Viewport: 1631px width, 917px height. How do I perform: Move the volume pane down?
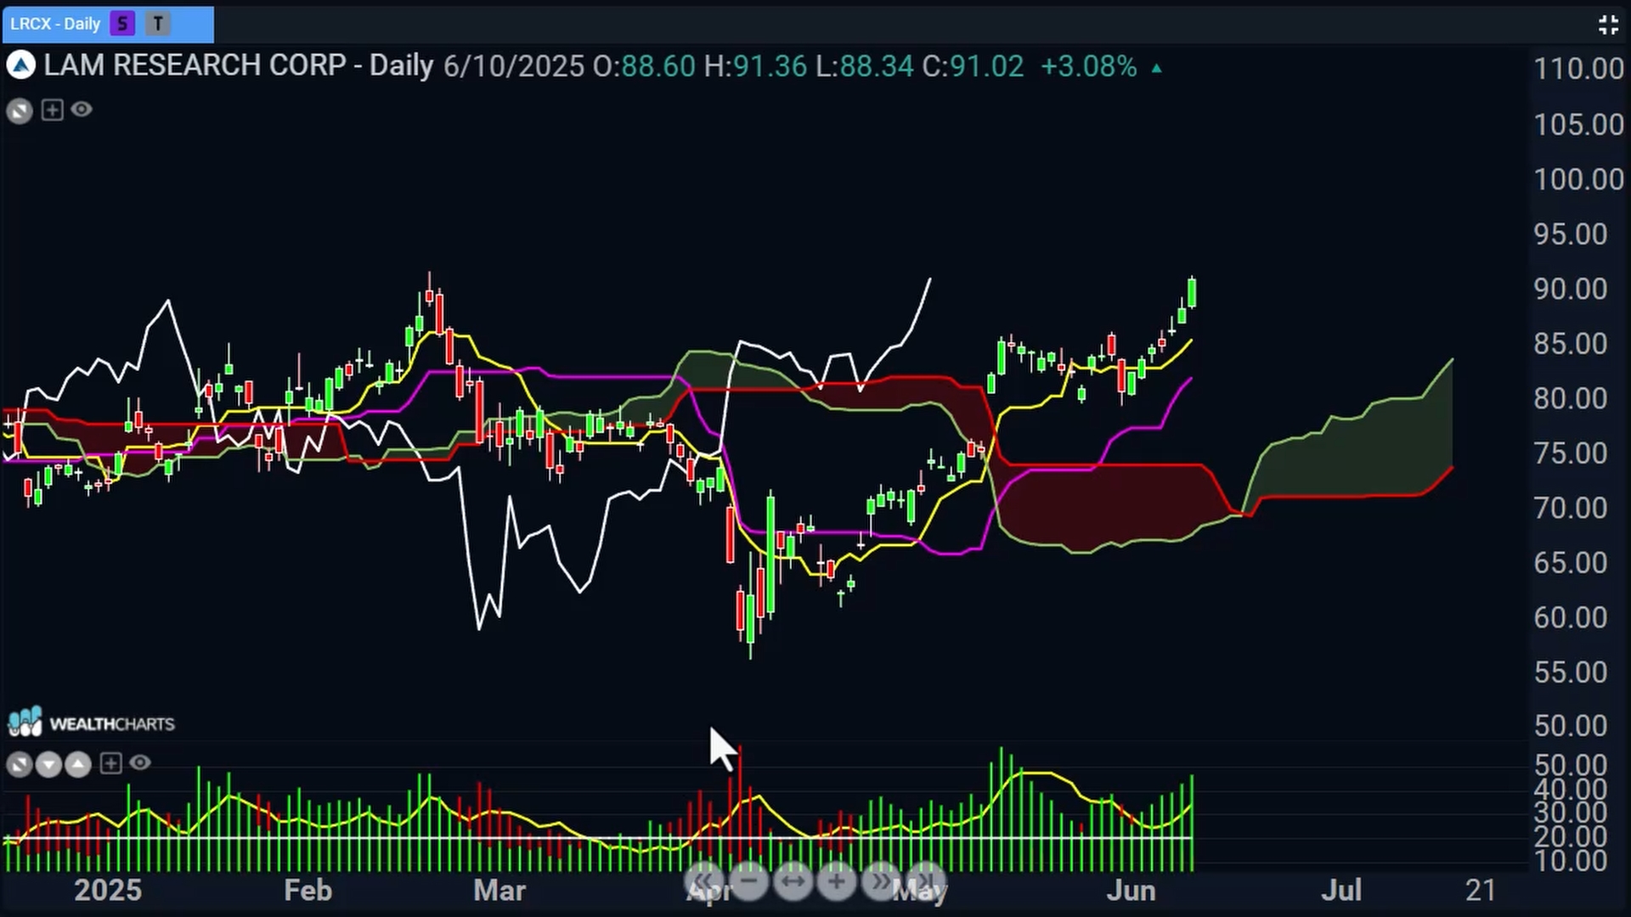coord(48,764)
